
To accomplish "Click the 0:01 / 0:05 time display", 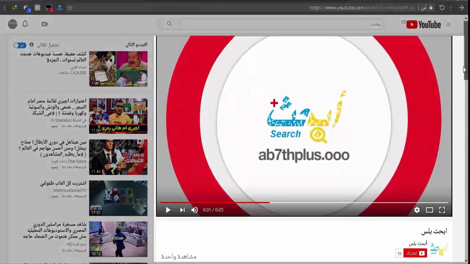I will coord(213,210).
